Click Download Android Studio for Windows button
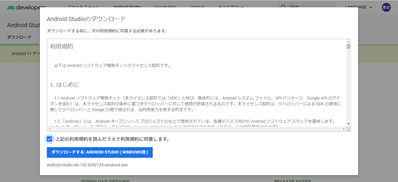 (x=100, y=152)
